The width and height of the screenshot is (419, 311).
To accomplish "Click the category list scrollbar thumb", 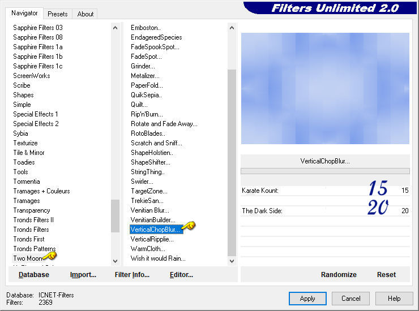I will click(x=115, y=216).
